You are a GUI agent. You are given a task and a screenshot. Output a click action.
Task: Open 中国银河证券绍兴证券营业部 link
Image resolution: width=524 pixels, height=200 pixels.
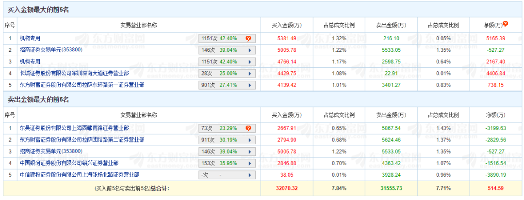(69, 163)
